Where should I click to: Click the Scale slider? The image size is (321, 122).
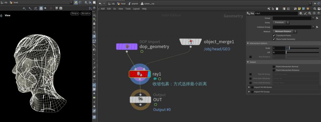[x=303, y=48]
